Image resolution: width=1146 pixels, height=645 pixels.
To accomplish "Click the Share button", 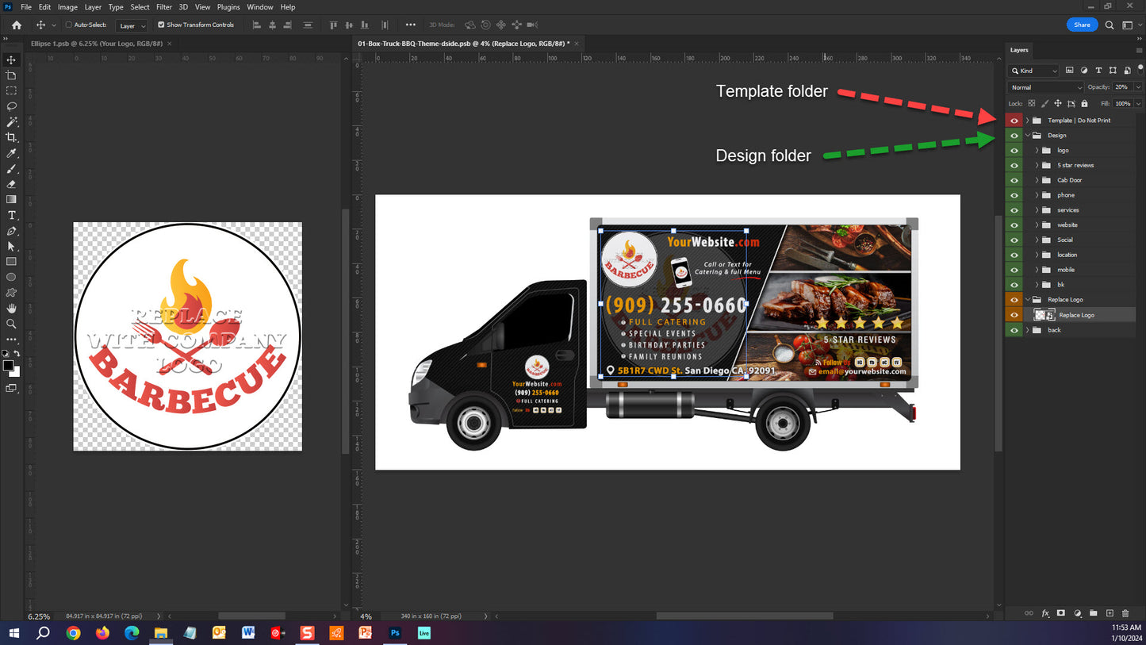I will (1082, 25).
